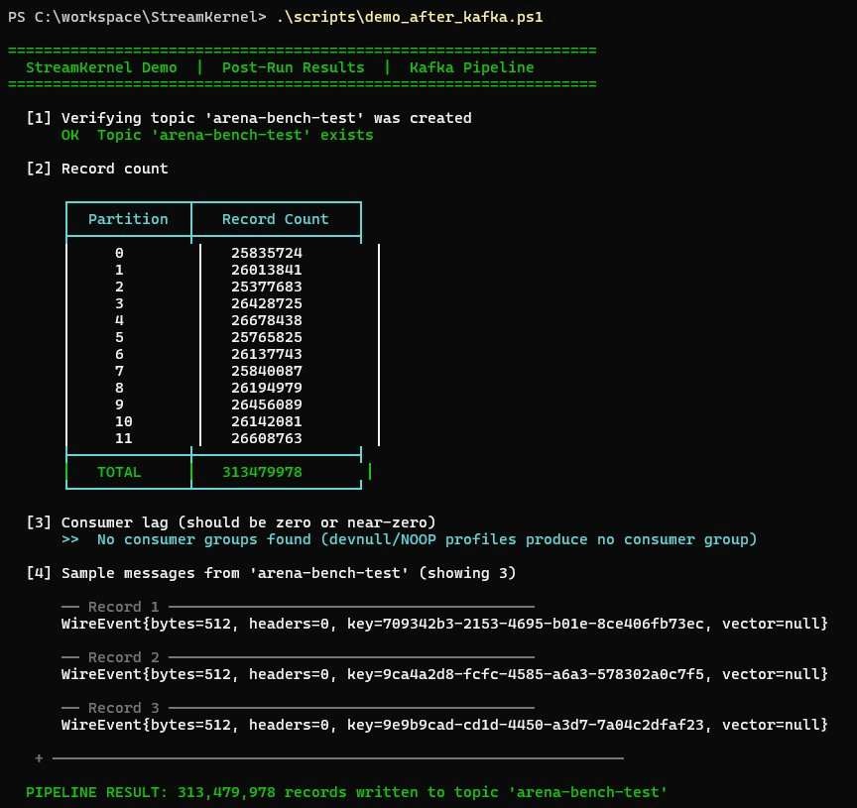
Task: Click the 'Record 2' separator label
Action: coord(124,657)
